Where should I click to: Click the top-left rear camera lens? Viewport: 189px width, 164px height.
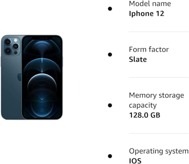pos(8,42)
